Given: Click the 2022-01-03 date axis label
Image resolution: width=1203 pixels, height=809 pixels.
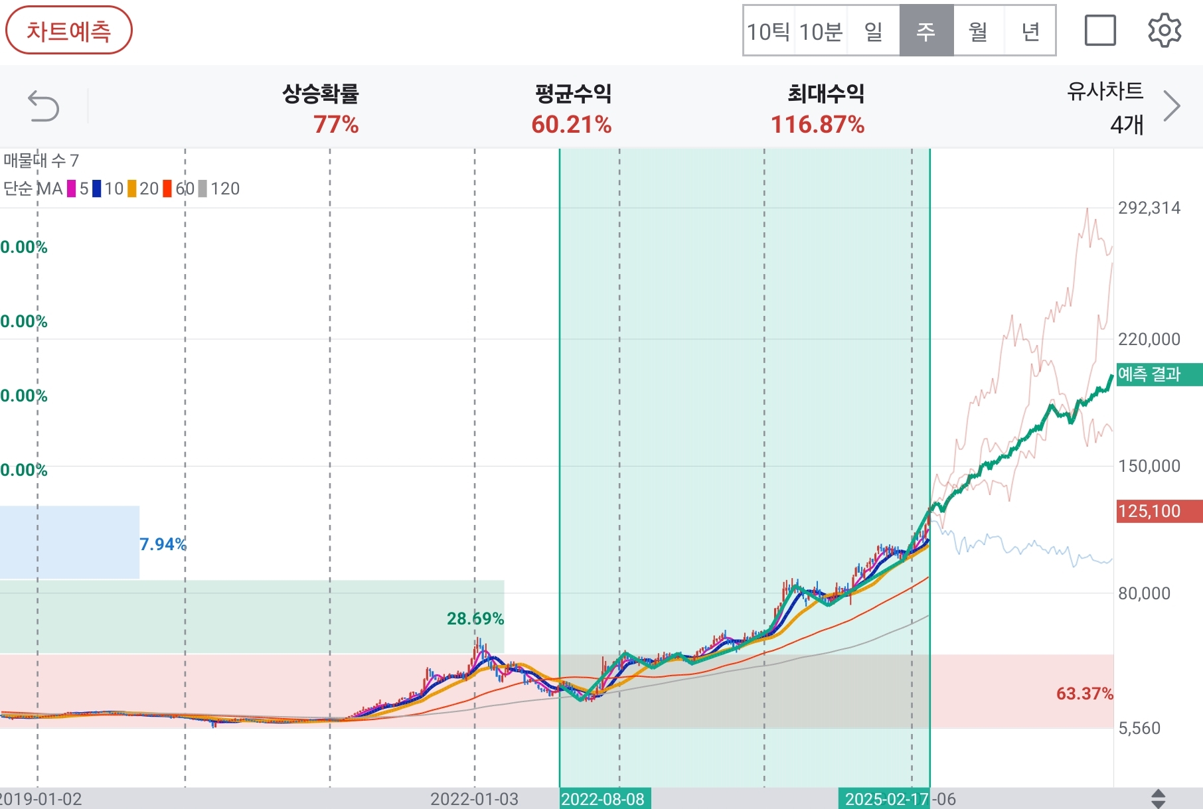Looking at the screenshot, I should coord(474,799).
